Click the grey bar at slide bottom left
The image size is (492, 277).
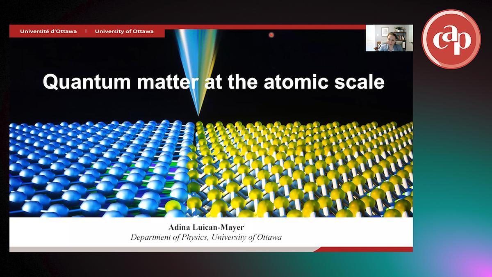[123, 249]
